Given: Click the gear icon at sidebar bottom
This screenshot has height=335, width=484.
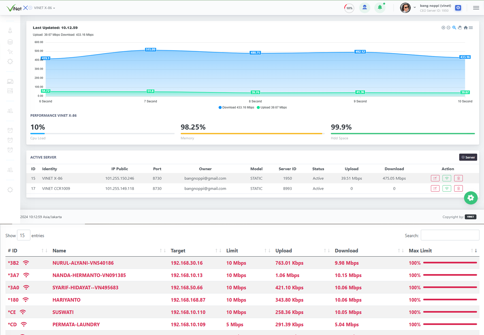Looking at the screenshot, I should click(x=10, y=190).
